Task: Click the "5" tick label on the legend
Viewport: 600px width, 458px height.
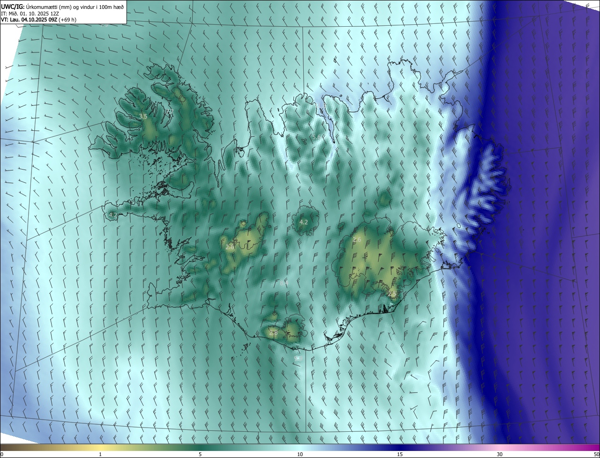Action: click(x=200, y=454)
